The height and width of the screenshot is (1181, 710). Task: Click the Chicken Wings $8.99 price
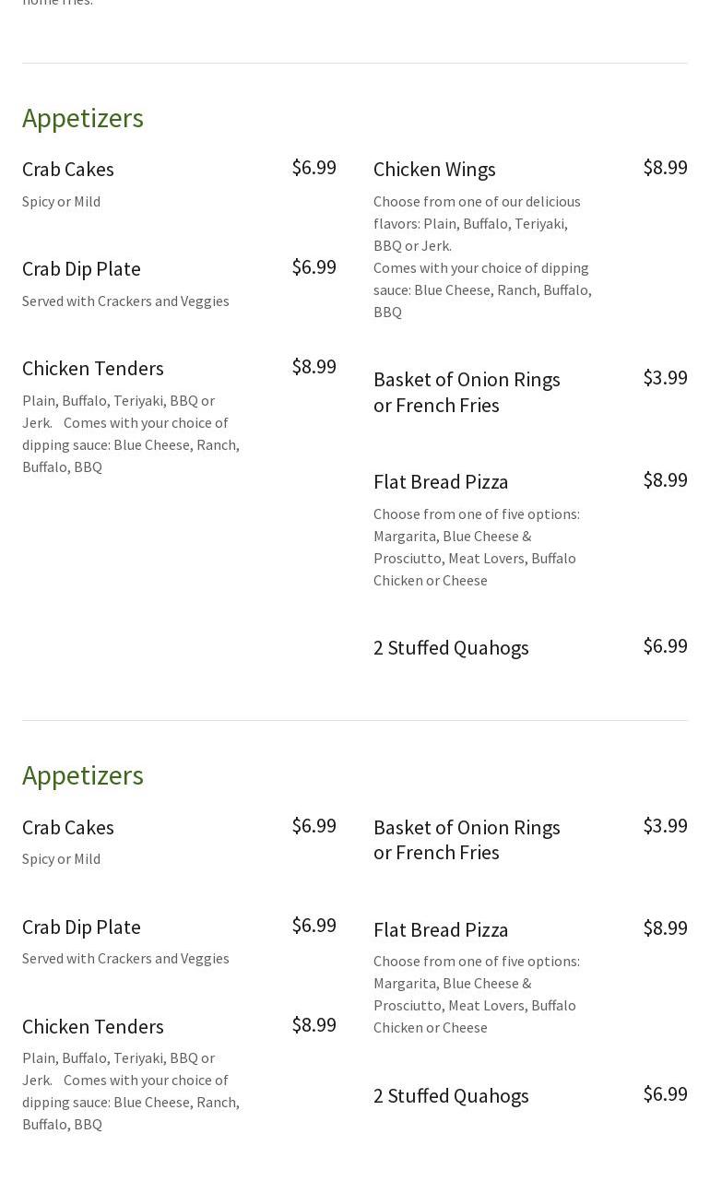(x=665, y=168)
